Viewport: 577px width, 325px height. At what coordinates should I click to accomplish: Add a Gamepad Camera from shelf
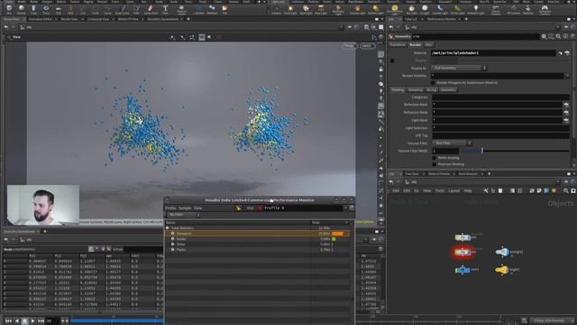point(545,9)
